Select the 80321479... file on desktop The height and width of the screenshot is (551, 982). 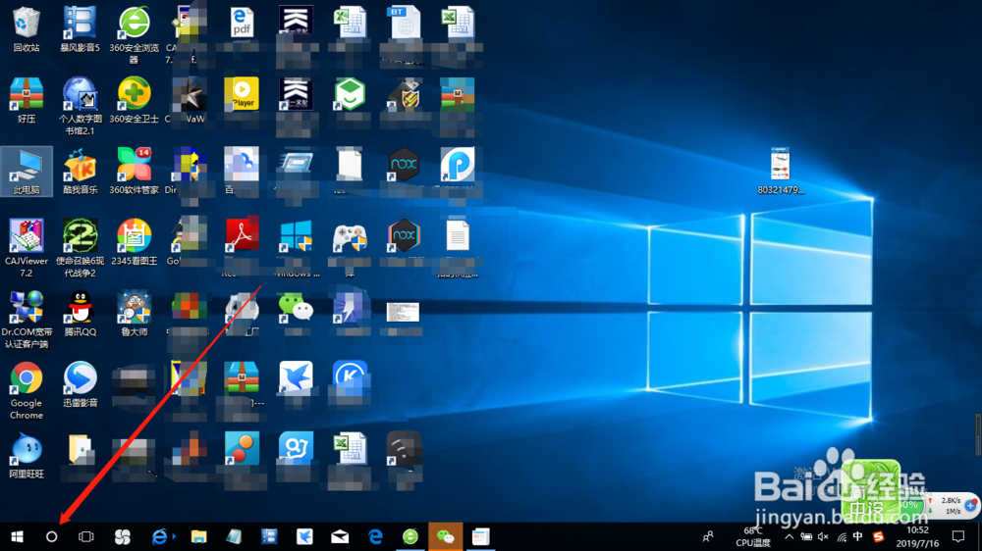[x=781, y=172]
